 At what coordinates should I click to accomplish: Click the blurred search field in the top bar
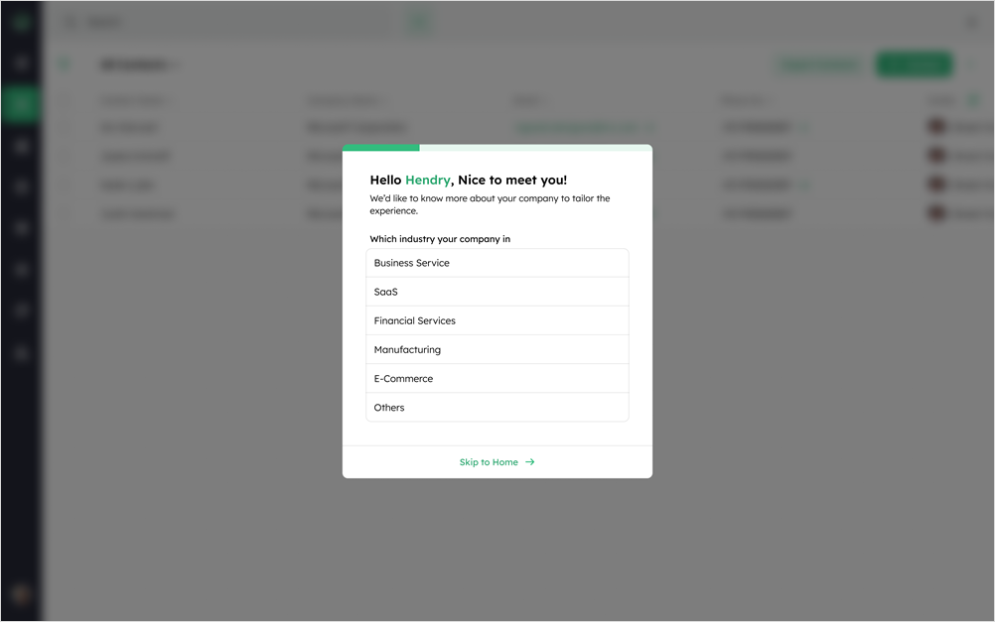233,22
